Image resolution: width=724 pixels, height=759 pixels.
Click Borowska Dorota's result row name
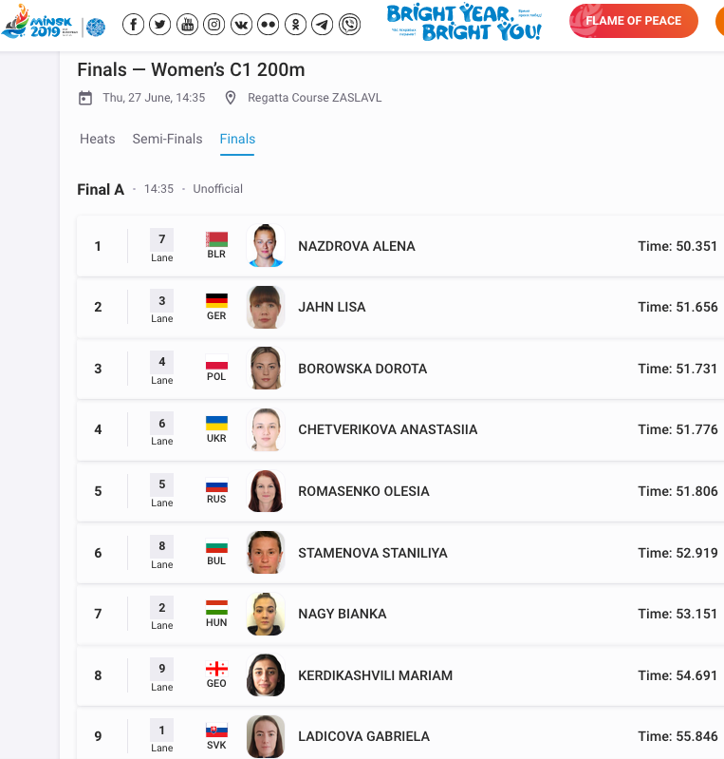tap(362, 369)
